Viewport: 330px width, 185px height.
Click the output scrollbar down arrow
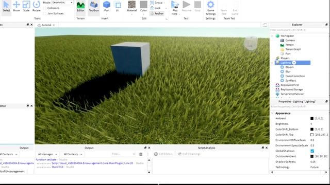click(149, 172)
